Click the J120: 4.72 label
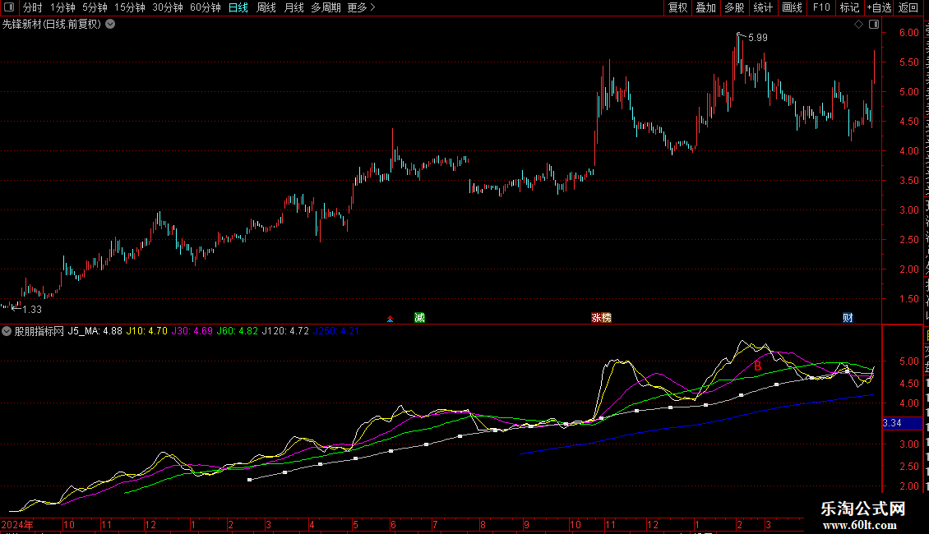The width and height of the screenshot is (929, 534). click(285, 332)
